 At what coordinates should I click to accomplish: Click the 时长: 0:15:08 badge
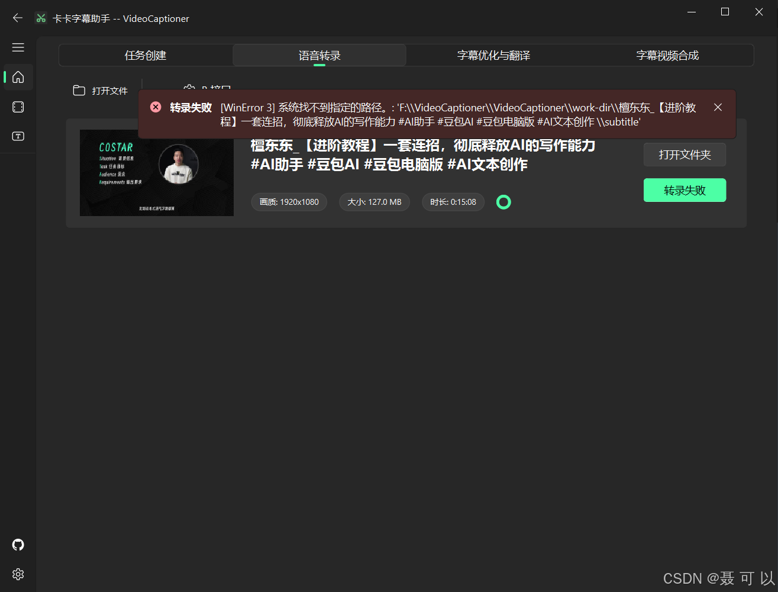click(x=453, y=202)
